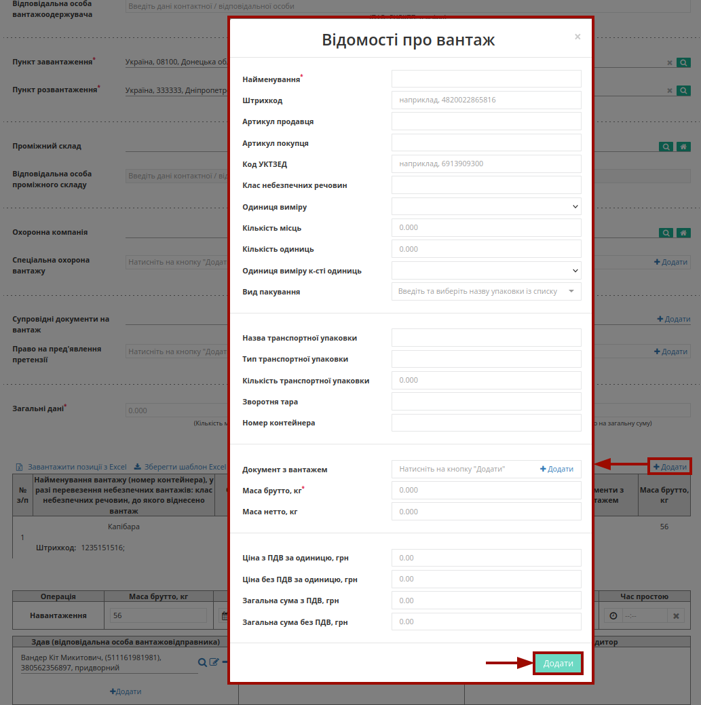
Task: Focus the Найменування input field
Action: 486,79
